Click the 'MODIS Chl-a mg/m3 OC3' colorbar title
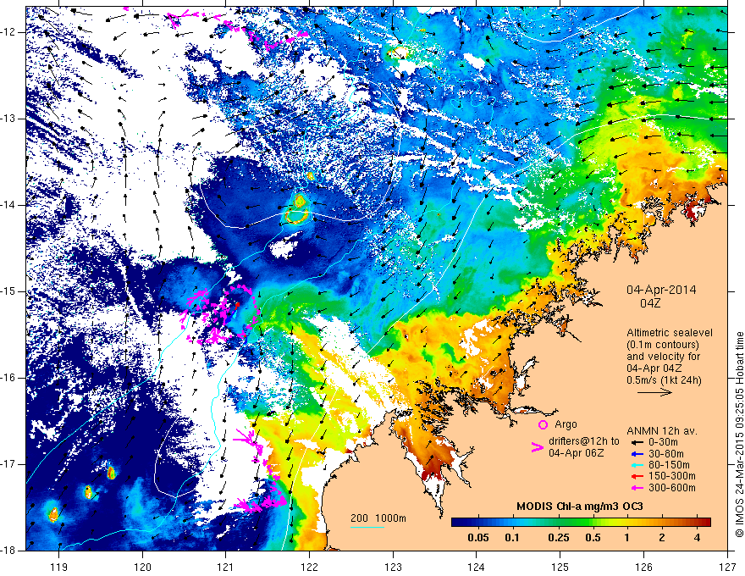 pyautogui.click(x=580, y=507)
